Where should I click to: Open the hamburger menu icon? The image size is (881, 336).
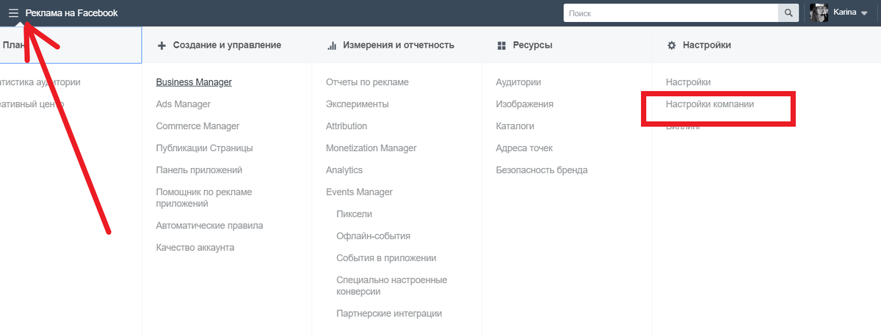[13, 13]
